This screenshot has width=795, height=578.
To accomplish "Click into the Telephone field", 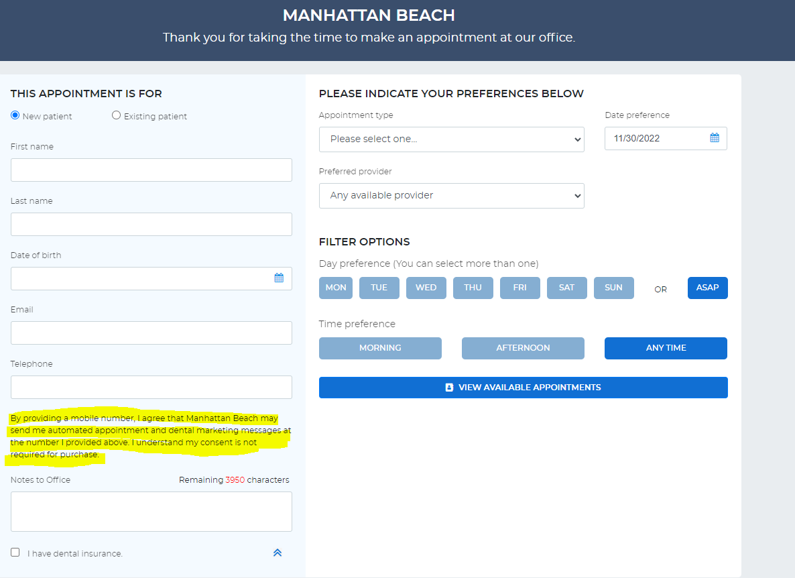I will (x=151, y=387).
